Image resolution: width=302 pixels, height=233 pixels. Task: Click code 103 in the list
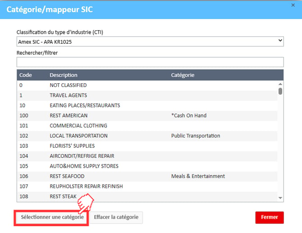[24, 146]
